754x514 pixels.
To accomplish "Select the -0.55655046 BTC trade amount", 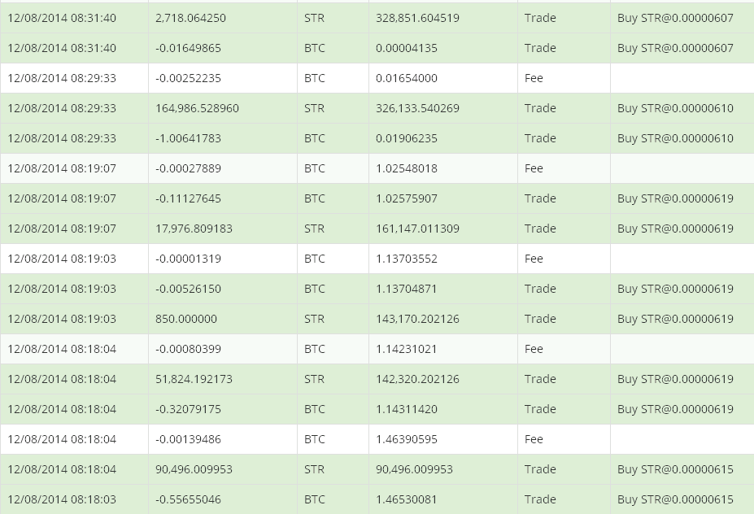I will pyautogui.click(x=188, y=499).
